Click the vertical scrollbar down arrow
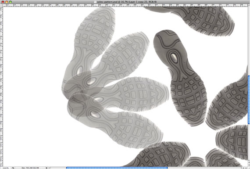The width and height of the screenshot is (250, 169). tap(249, 165)
